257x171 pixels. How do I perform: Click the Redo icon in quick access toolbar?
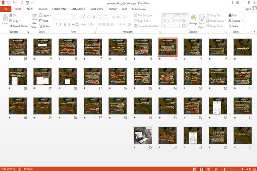22,3
